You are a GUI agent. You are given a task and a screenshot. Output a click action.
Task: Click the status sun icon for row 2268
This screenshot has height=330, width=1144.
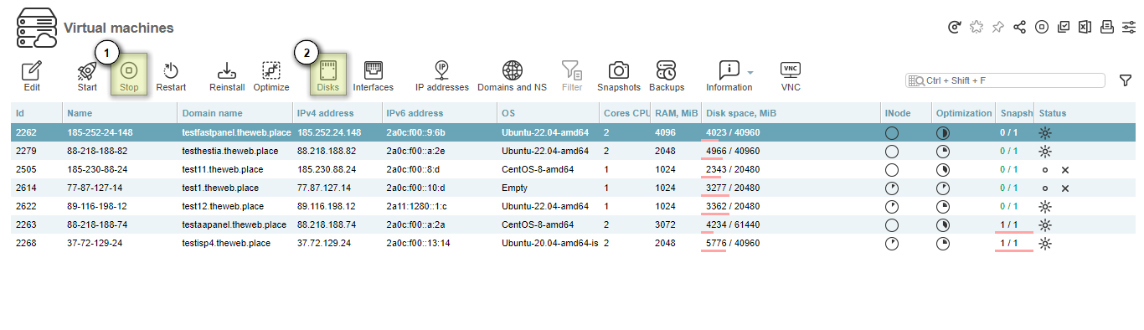(x=1044, y=243)
